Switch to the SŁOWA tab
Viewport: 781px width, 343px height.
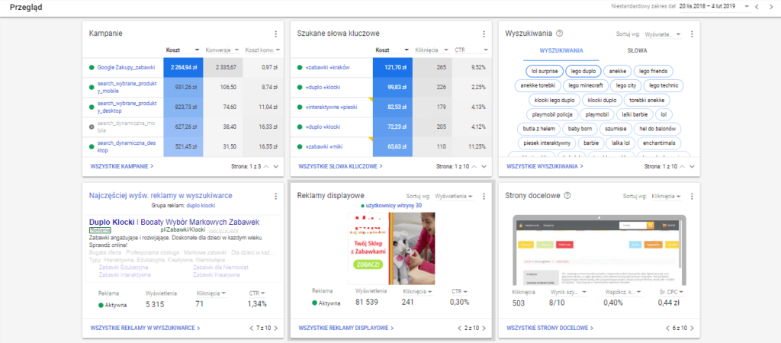pos(637,50)
